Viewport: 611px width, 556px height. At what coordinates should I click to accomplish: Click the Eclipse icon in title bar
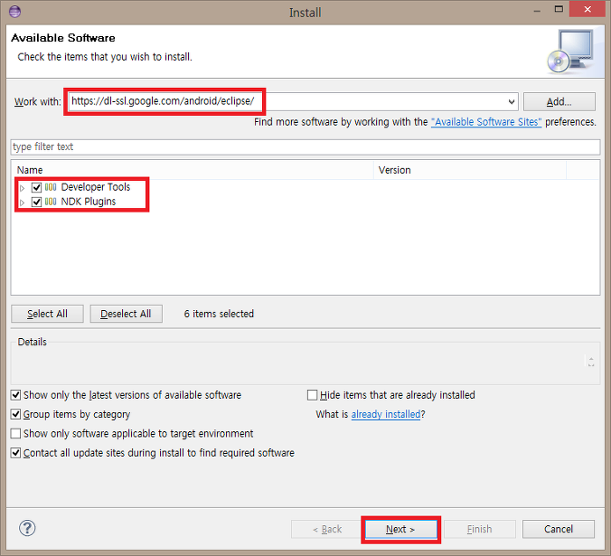click(x=14, y=12)
